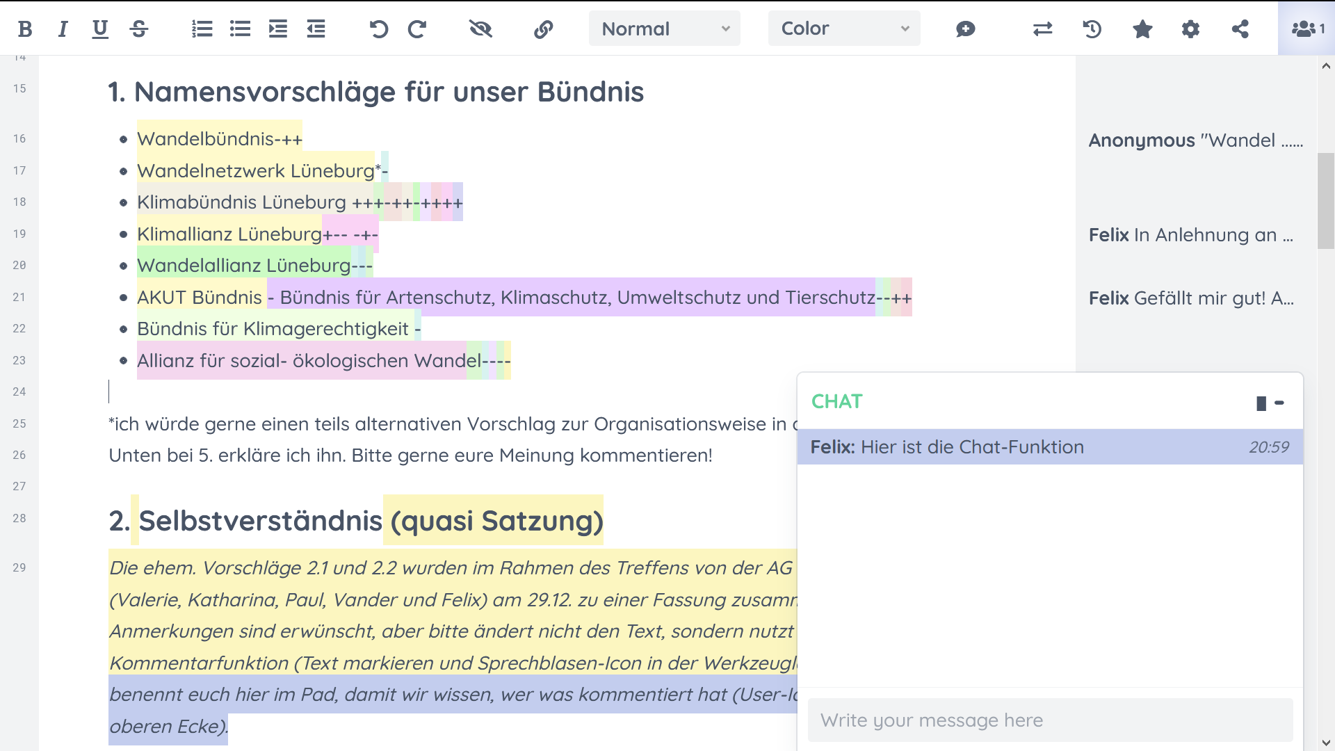
Task: Click the chat message input field
Action: point(1050,720)
